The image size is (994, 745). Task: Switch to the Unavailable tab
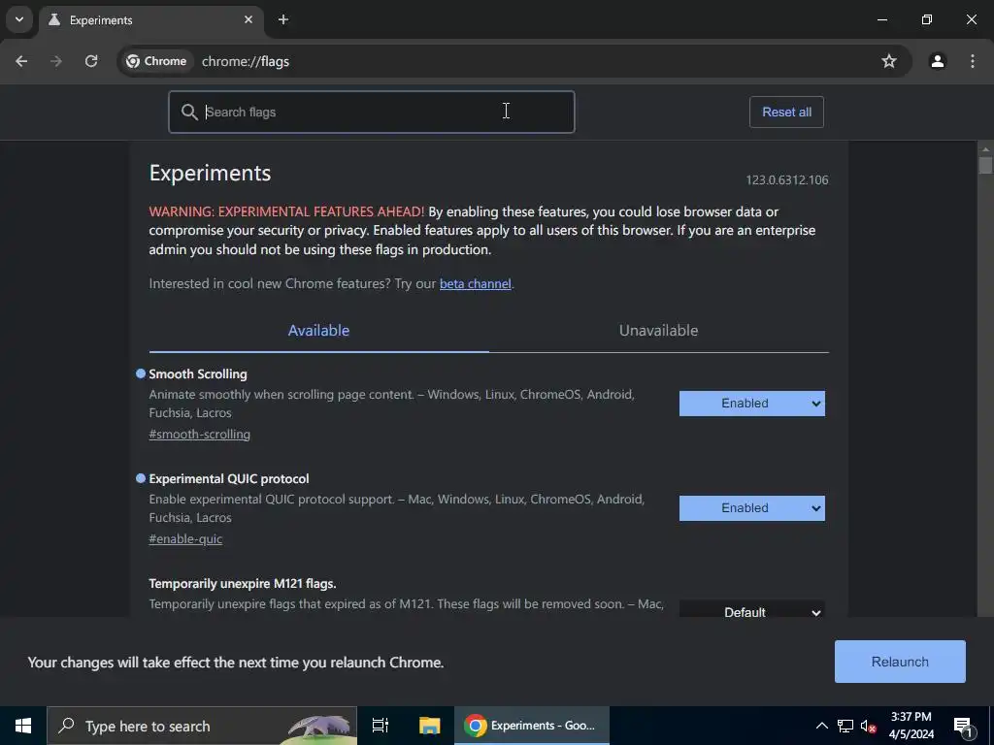[x=659, y=331]
